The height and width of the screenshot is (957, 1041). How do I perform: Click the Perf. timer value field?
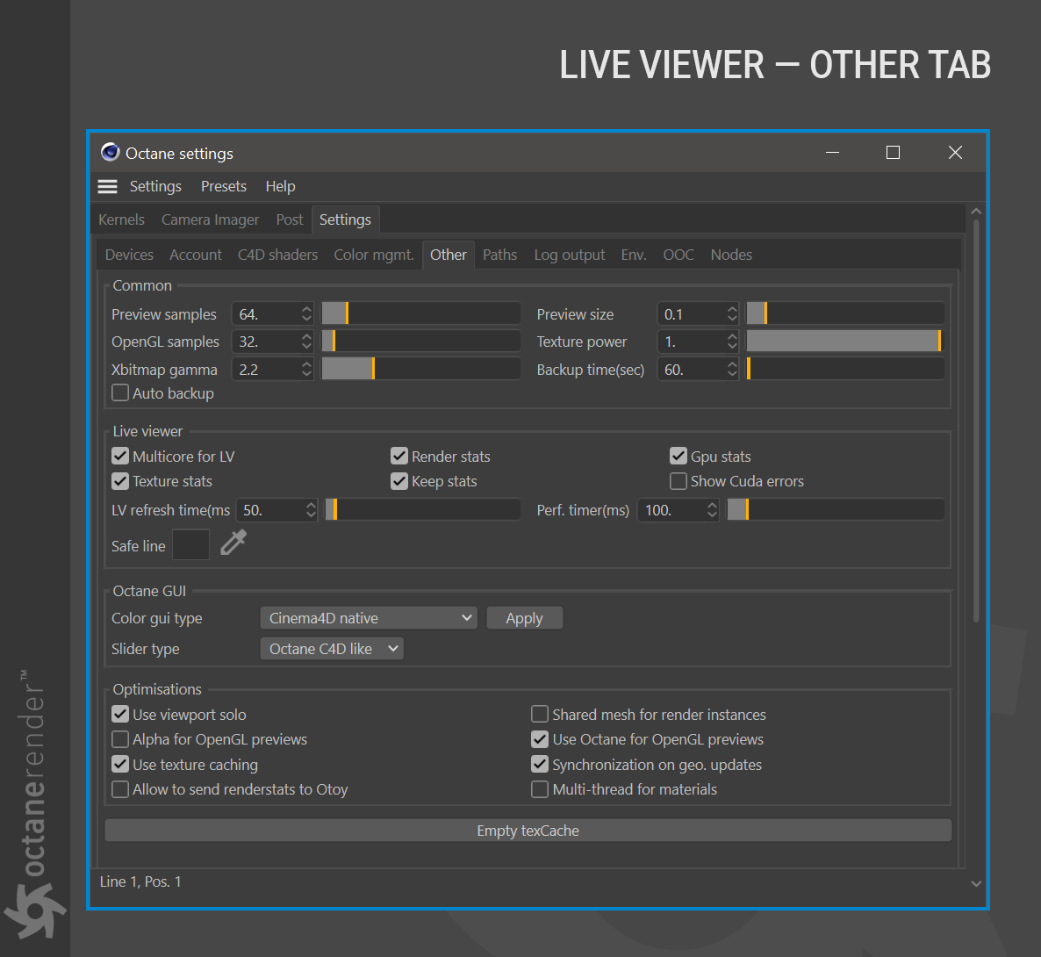(671, 510)
